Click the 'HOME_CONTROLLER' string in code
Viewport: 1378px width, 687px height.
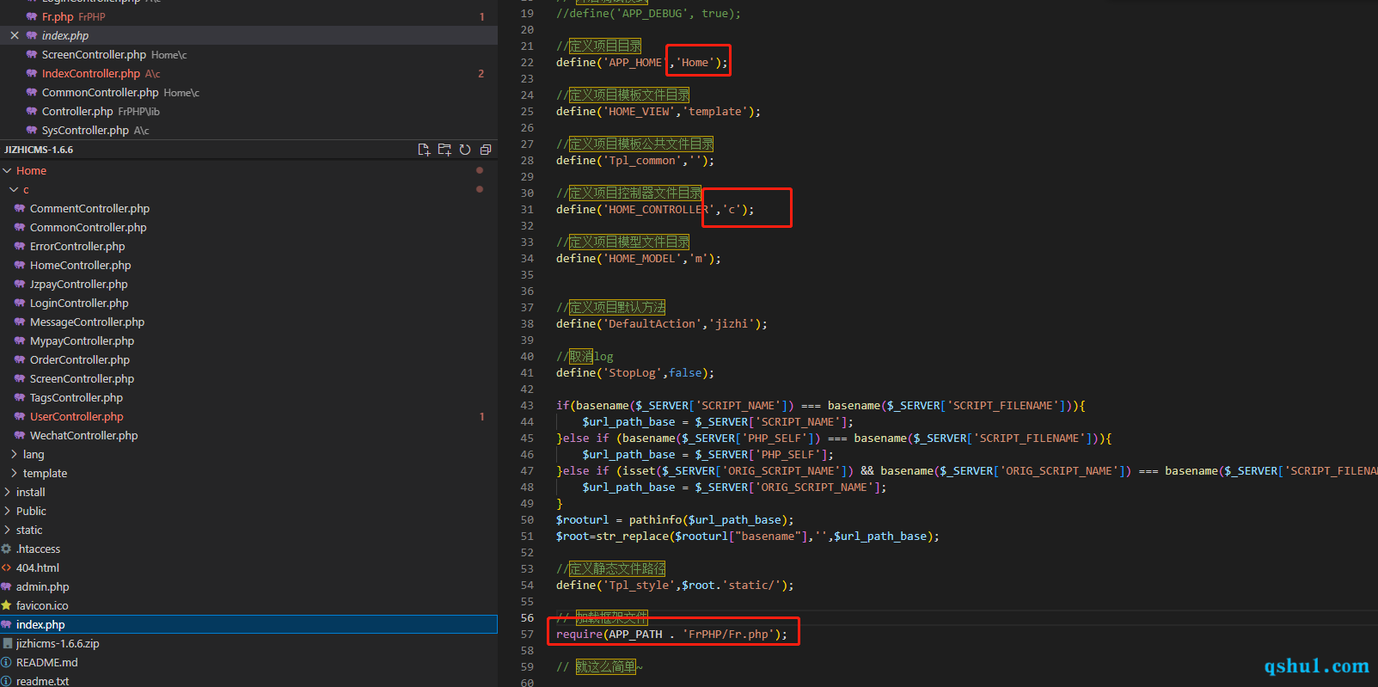(x=659, y=209)
